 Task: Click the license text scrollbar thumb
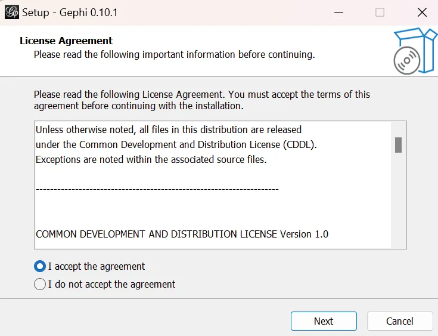[x=398, y=145]
